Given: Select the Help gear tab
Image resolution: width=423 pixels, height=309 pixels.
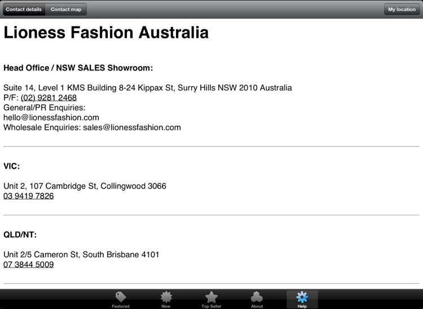Looking at the screenshot, I should (x=302, y=299).
